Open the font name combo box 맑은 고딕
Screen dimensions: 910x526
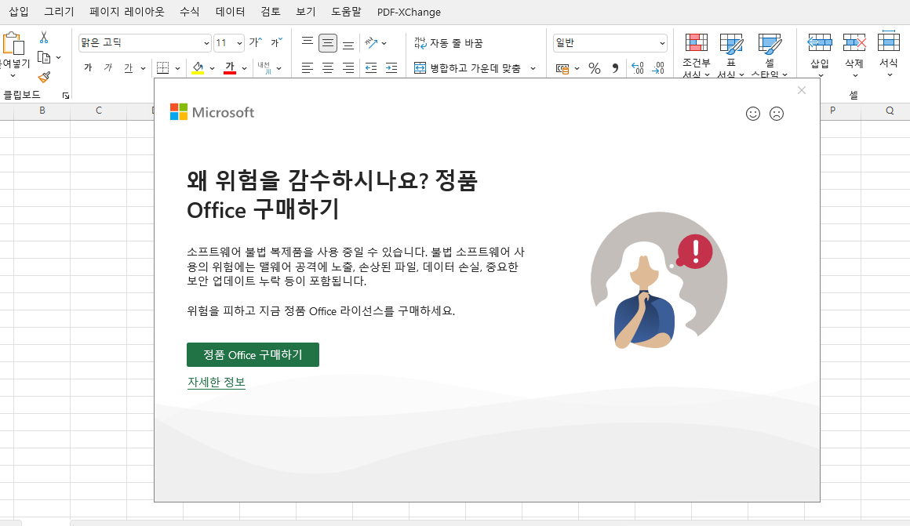[x=144, y=43]
